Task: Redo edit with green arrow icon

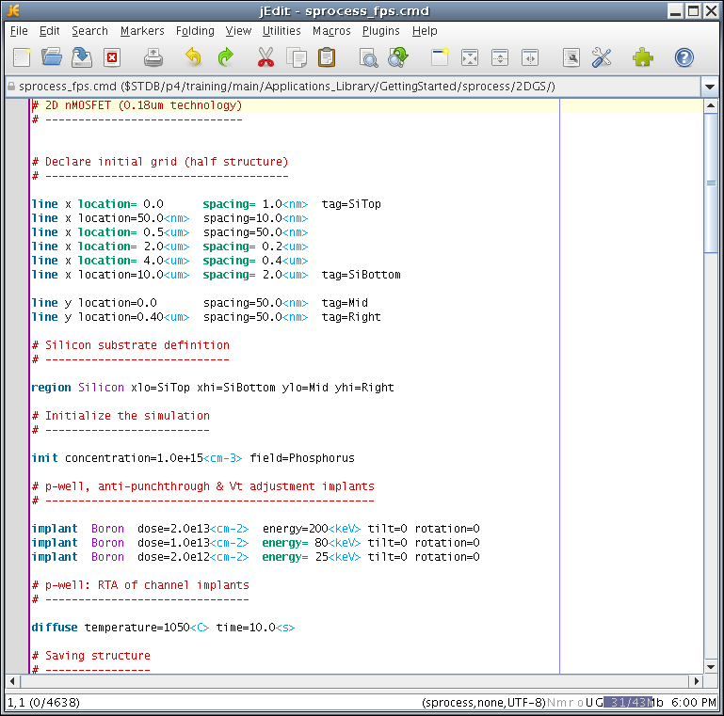Action: 225,57
